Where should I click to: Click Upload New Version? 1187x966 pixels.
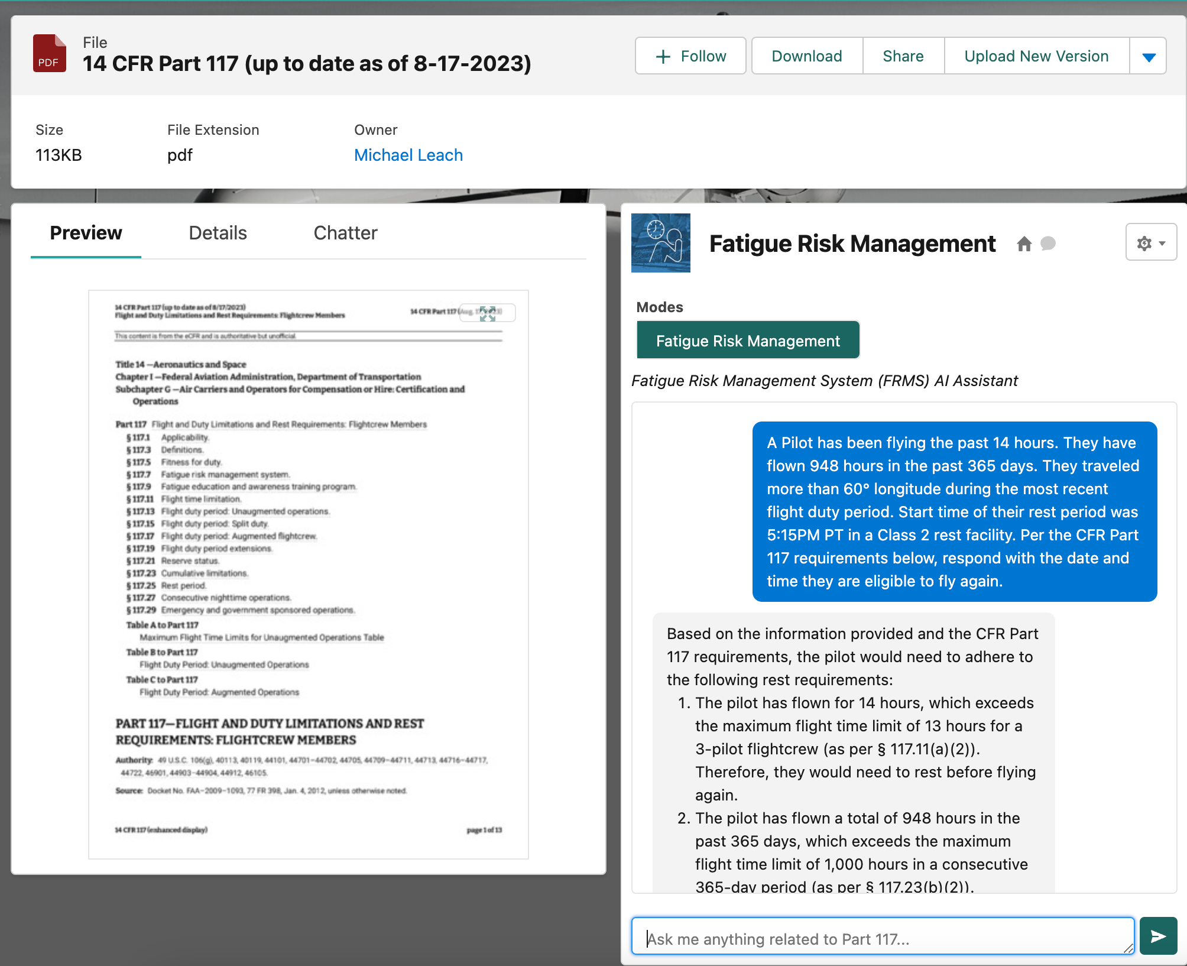coord(1036,56)
